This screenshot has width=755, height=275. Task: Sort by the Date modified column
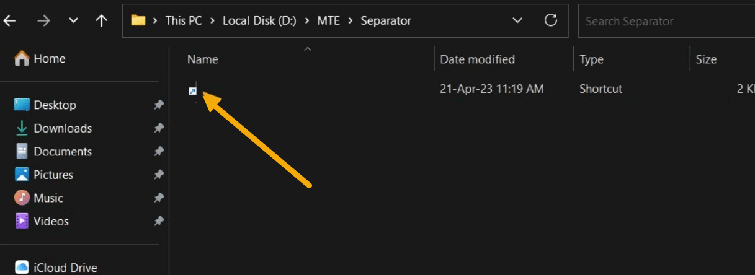(477, 59)
